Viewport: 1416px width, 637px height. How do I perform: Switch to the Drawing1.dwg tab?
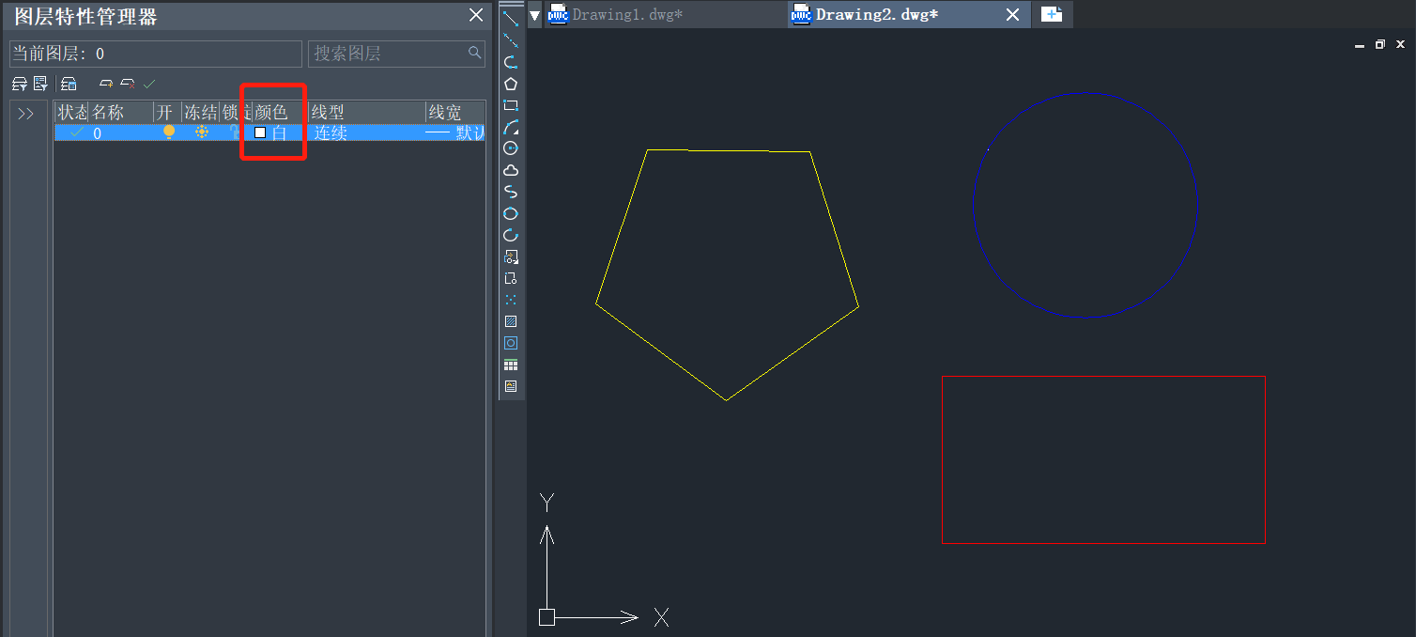(626, 15)
